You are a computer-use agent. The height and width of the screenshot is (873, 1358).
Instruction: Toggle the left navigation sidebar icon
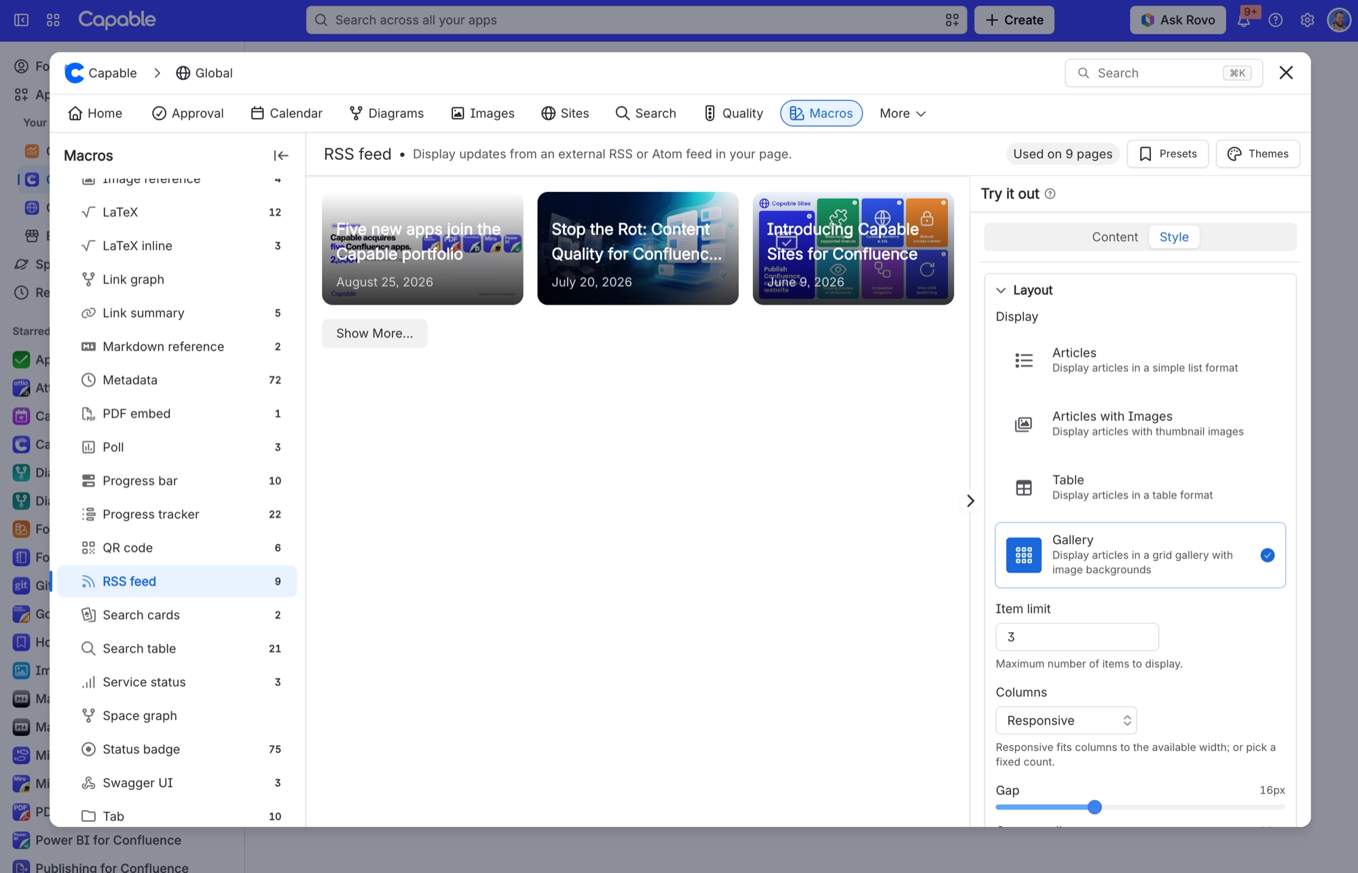tap(22, 20)
